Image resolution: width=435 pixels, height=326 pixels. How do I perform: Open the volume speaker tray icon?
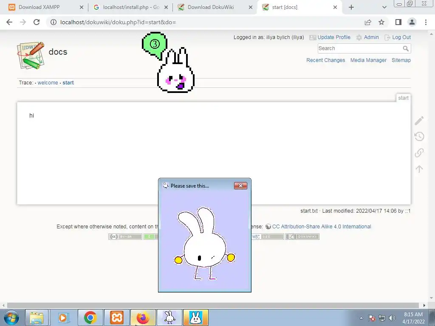click(392, 318)
